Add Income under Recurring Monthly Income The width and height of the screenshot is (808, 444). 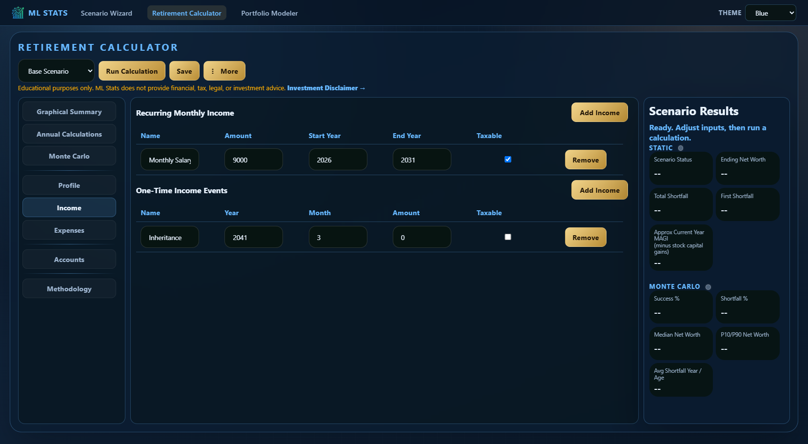point(600,112)
